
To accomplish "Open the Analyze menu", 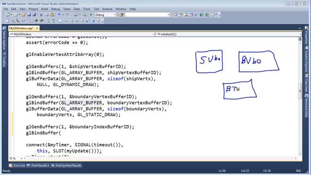I will point(107,9).
